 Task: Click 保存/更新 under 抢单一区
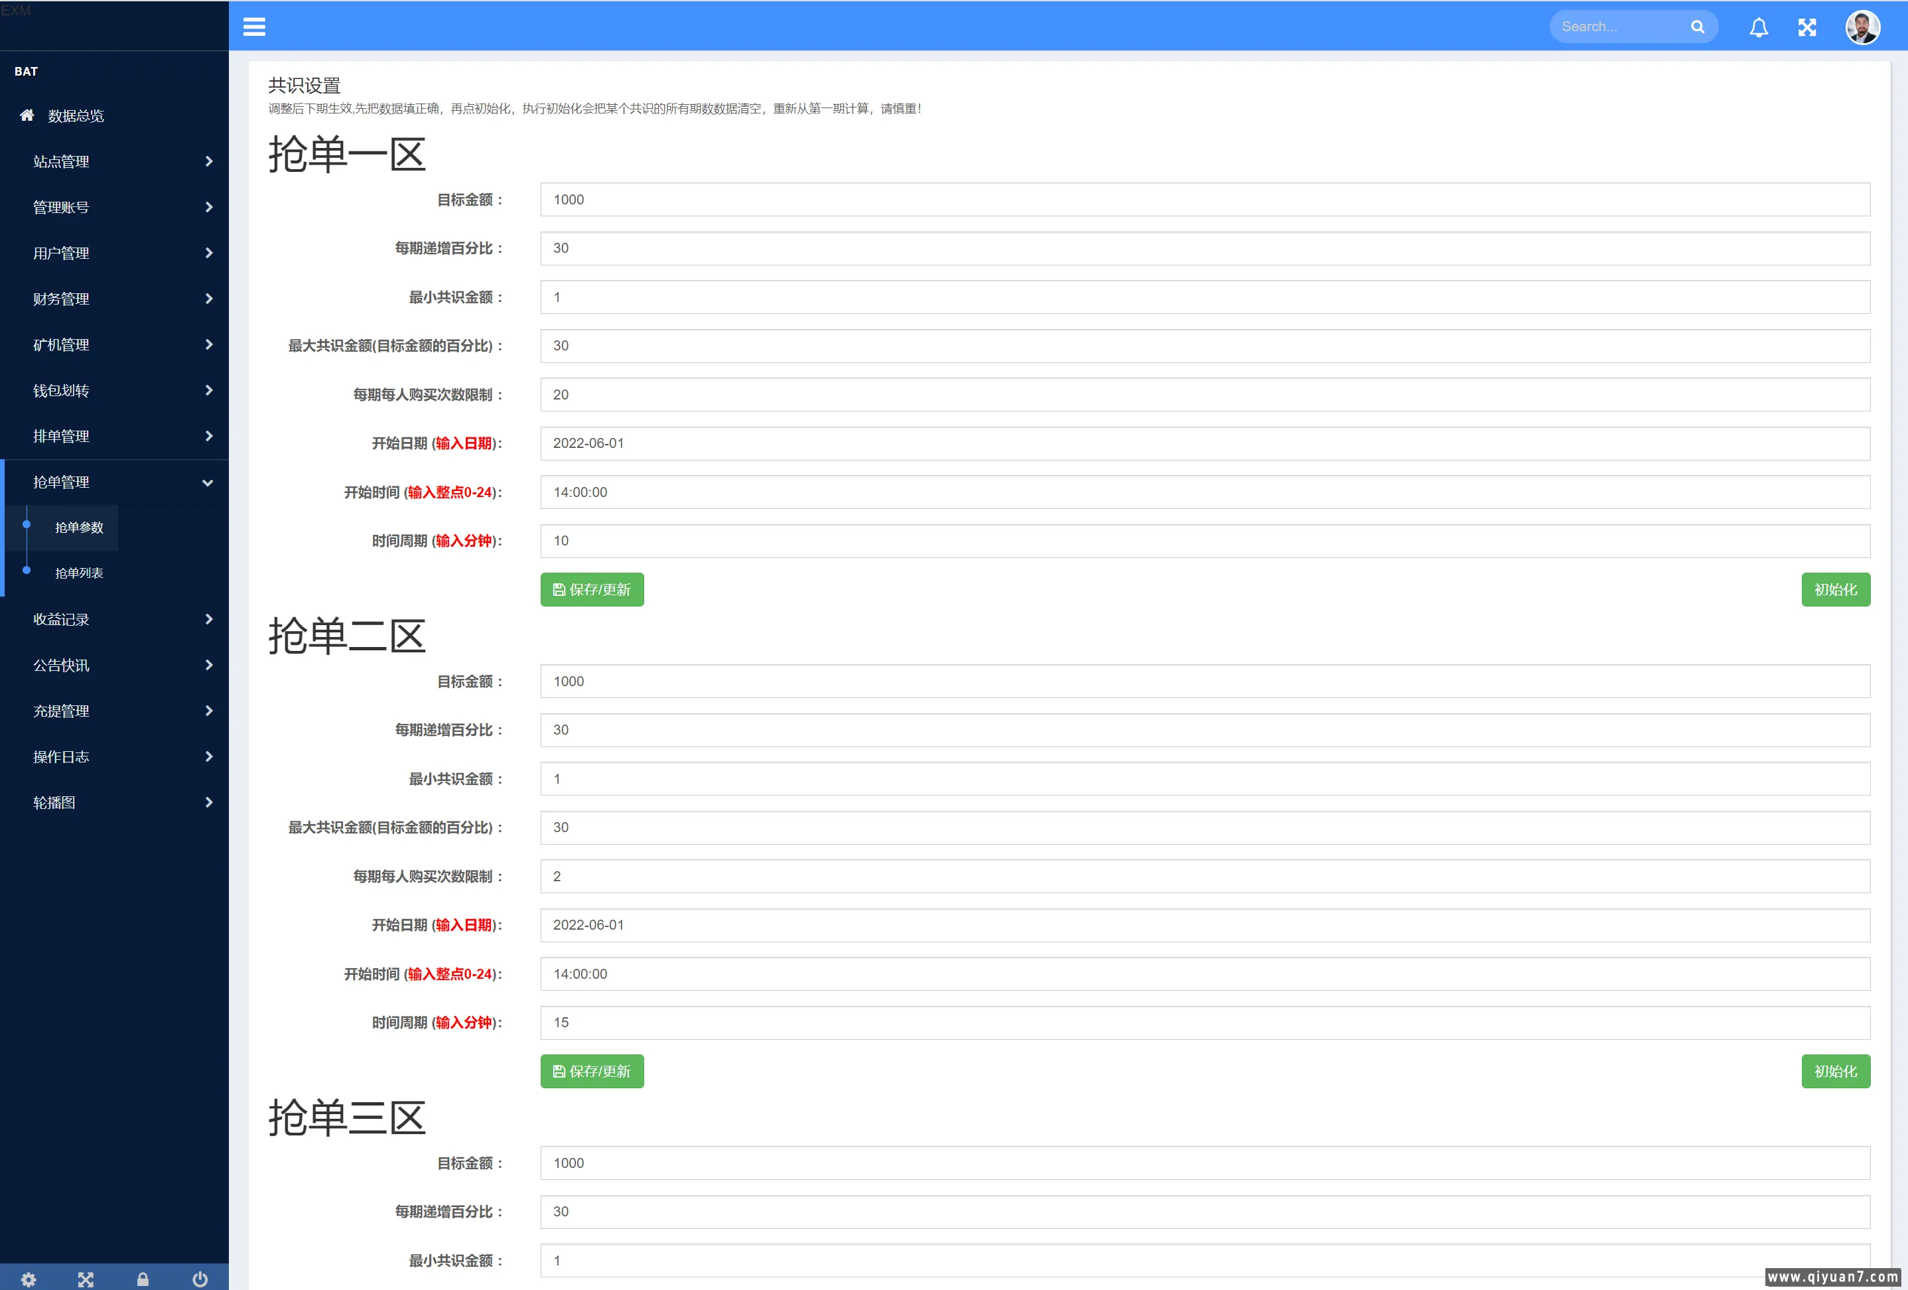coord(592,589)
